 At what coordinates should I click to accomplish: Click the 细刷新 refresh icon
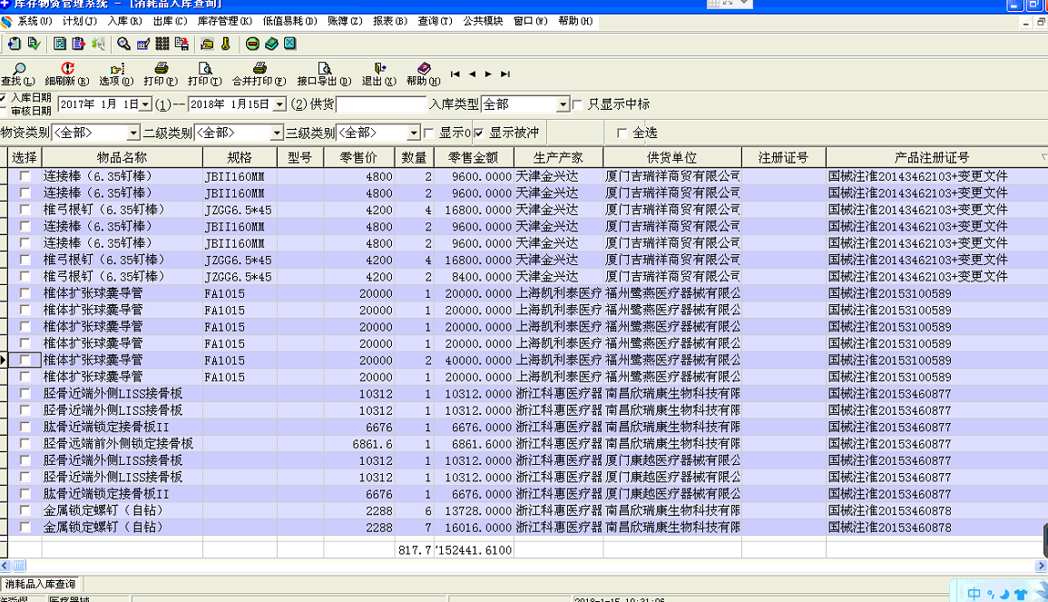(67, 68)
